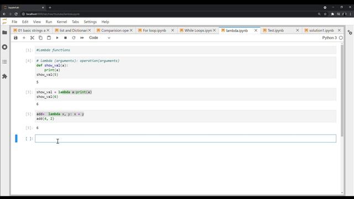Restart kernel and run all cells
Viewport: 354px width, 199px height.
pyautogui.click(x=82, y=38)
